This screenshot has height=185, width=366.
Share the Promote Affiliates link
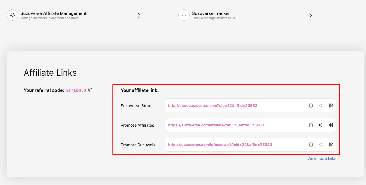pyautogui.click(x=320, y=125)
